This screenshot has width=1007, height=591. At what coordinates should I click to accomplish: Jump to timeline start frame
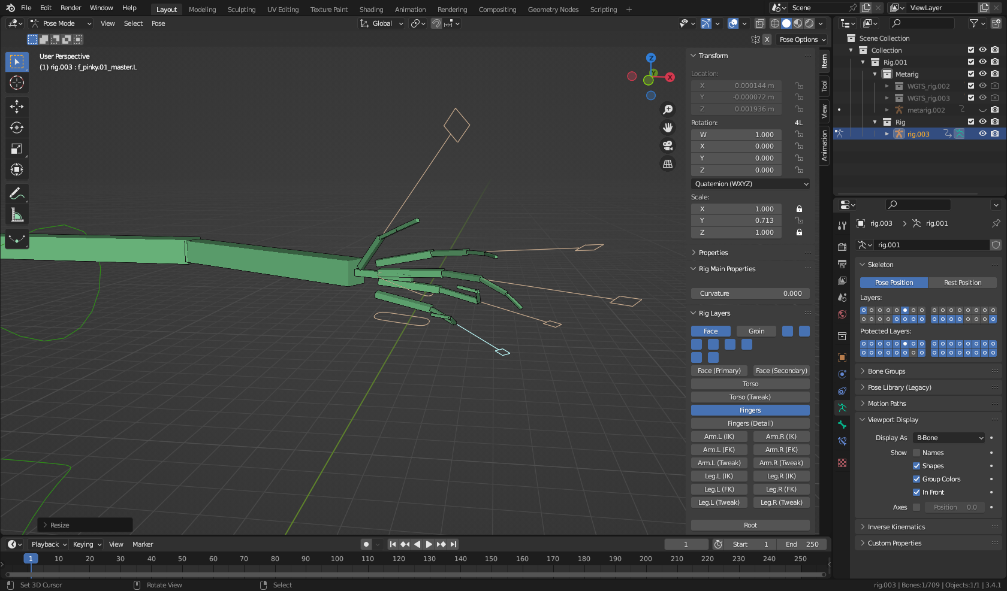(x=393, y=544)
